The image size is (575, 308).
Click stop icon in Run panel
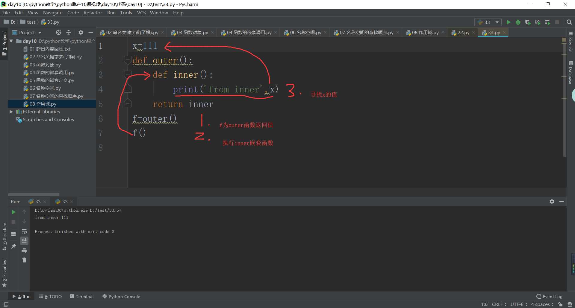(13, 222)
